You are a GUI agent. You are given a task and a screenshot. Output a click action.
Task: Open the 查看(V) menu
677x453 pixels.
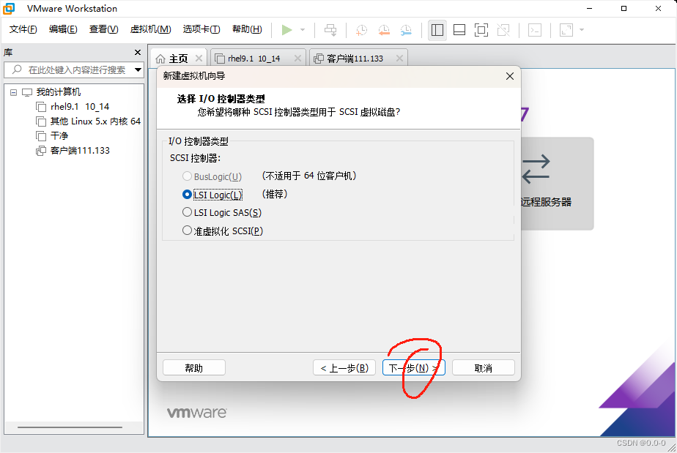click(103, 29)
